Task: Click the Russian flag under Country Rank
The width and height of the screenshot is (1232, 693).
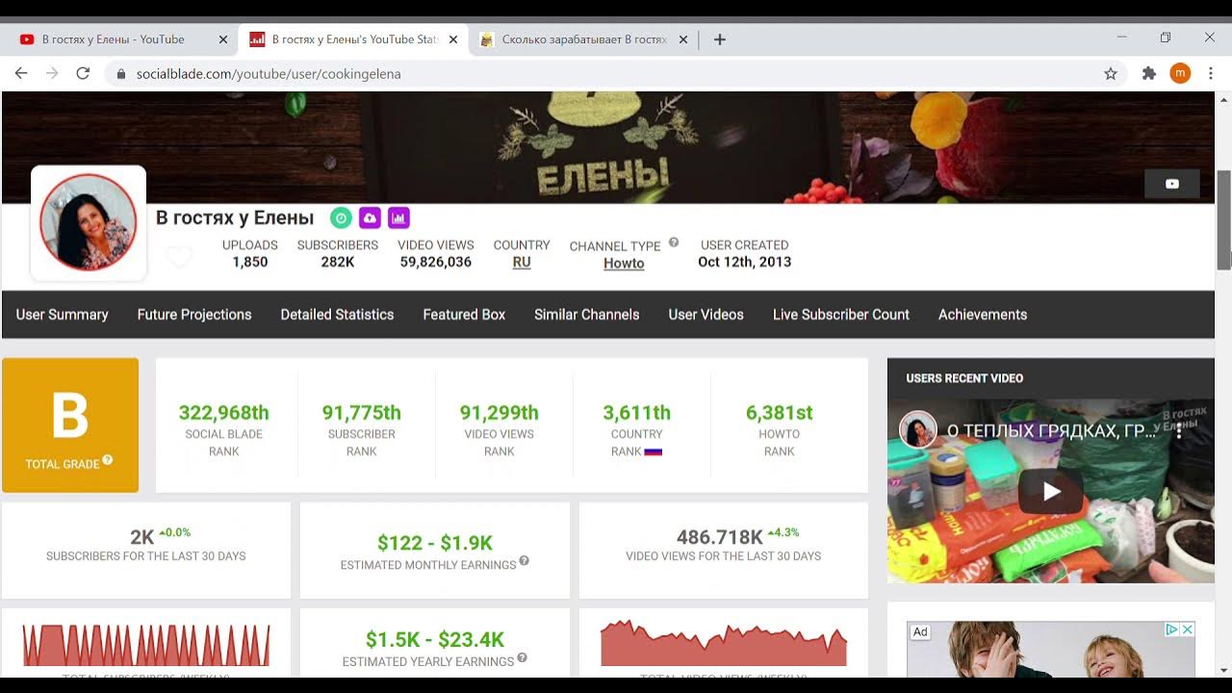Action: click(x=653, y=451)
